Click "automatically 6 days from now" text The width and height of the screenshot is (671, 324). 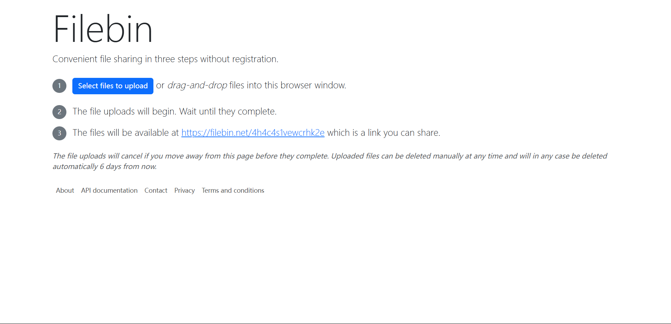point(104,167)
